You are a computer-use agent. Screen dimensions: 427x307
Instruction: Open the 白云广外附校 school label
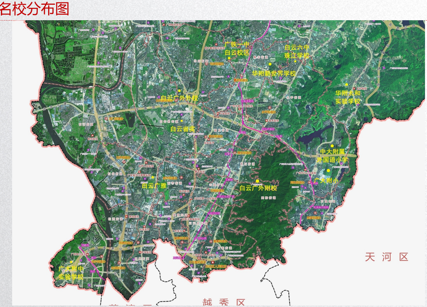click(258, 188)
